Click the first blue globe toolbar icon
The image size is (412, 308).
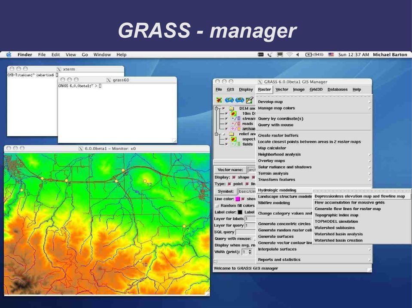tap(229, 100)
